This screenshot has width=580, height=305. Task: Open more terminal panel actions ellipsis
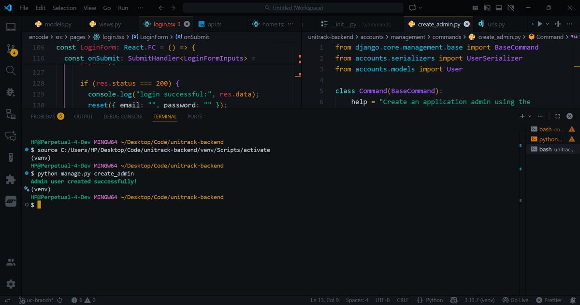pyautogui.click(x=541, y=116)
